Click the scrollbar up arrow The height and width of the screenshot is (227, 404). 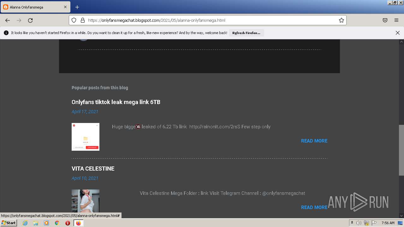coord(401,42)
